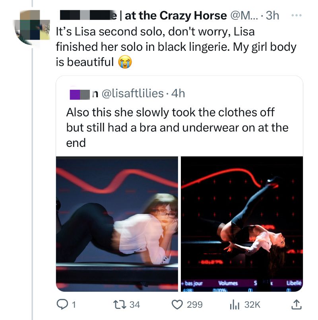Open the "at the Crazy Horse" display name
The image size is (318, 320).
tap(175, 15)
